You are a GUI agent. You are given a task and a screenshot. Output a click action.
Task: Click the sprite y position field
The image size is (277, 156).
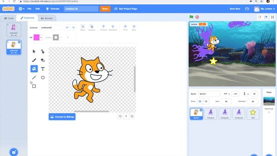point(254,94)
